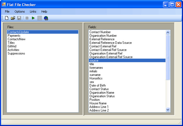
Task: Select the Honorifics field
Action: pos(127,78)
